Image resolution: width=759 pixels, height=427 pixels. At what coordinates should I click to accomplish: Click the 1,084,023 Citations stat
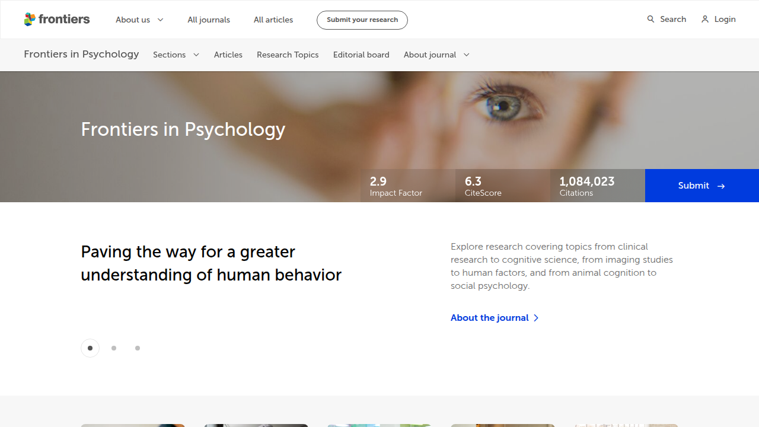tap(598, 186)
